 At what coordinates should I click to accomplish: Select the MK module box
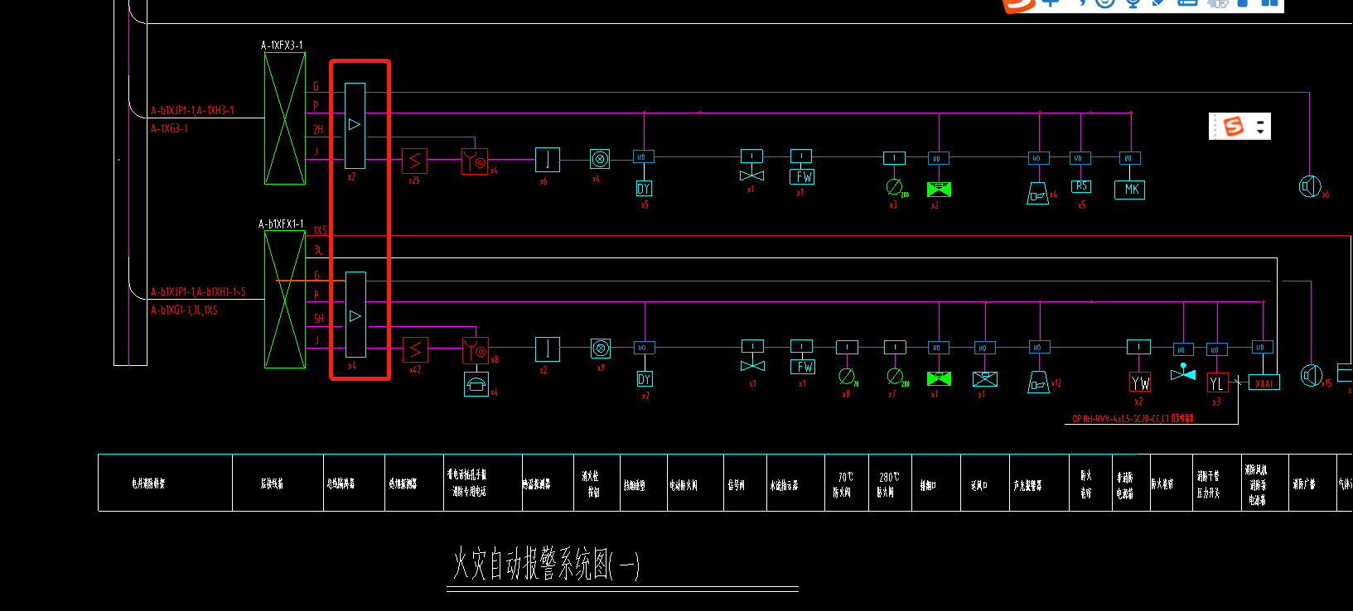tap(1130, 190)
